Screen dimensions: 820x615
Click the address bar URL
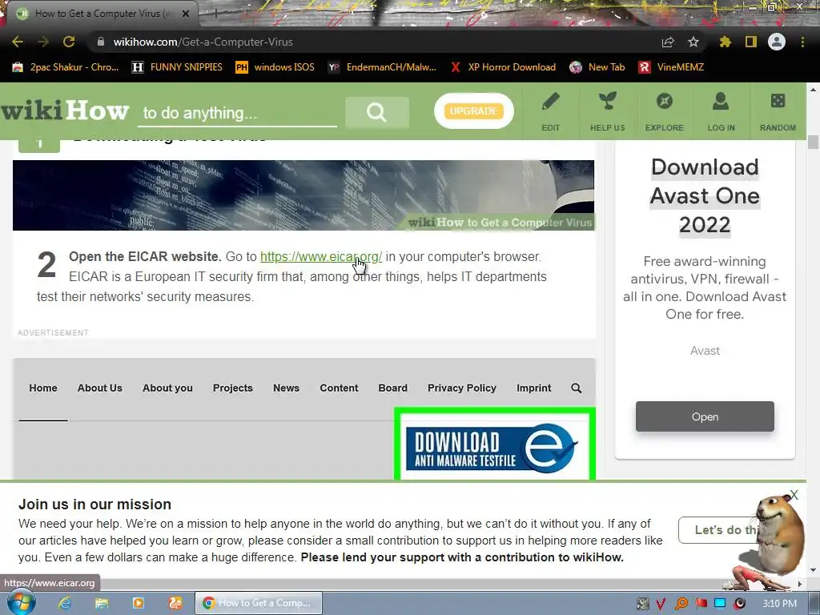click(x=203, y=42)
